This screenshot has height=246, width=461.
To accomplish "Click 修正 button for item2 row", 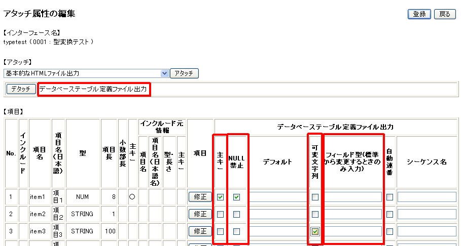I will pos(200,214).
